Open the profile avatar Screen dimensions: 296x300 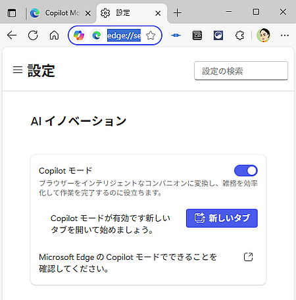pos(264,36)
